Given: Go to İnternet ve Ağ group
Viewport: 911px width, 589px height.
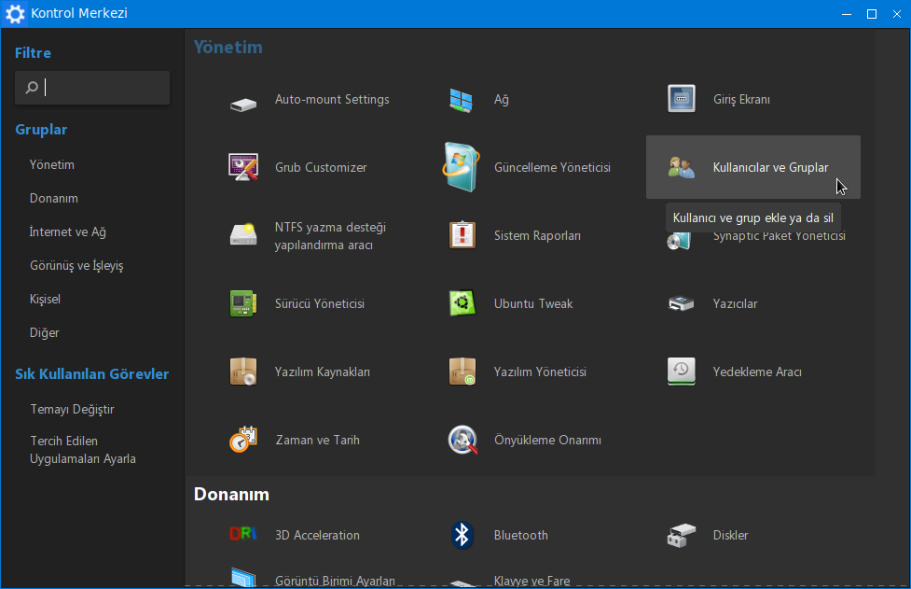Looking at the screenshot, I should (67, 232).
